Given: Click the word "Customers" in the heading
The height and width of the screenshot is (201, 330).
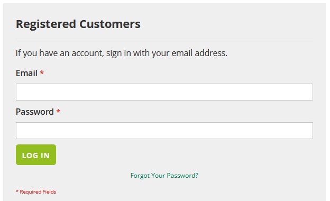Looking at the screenshot, I should (x=110, y=24).
